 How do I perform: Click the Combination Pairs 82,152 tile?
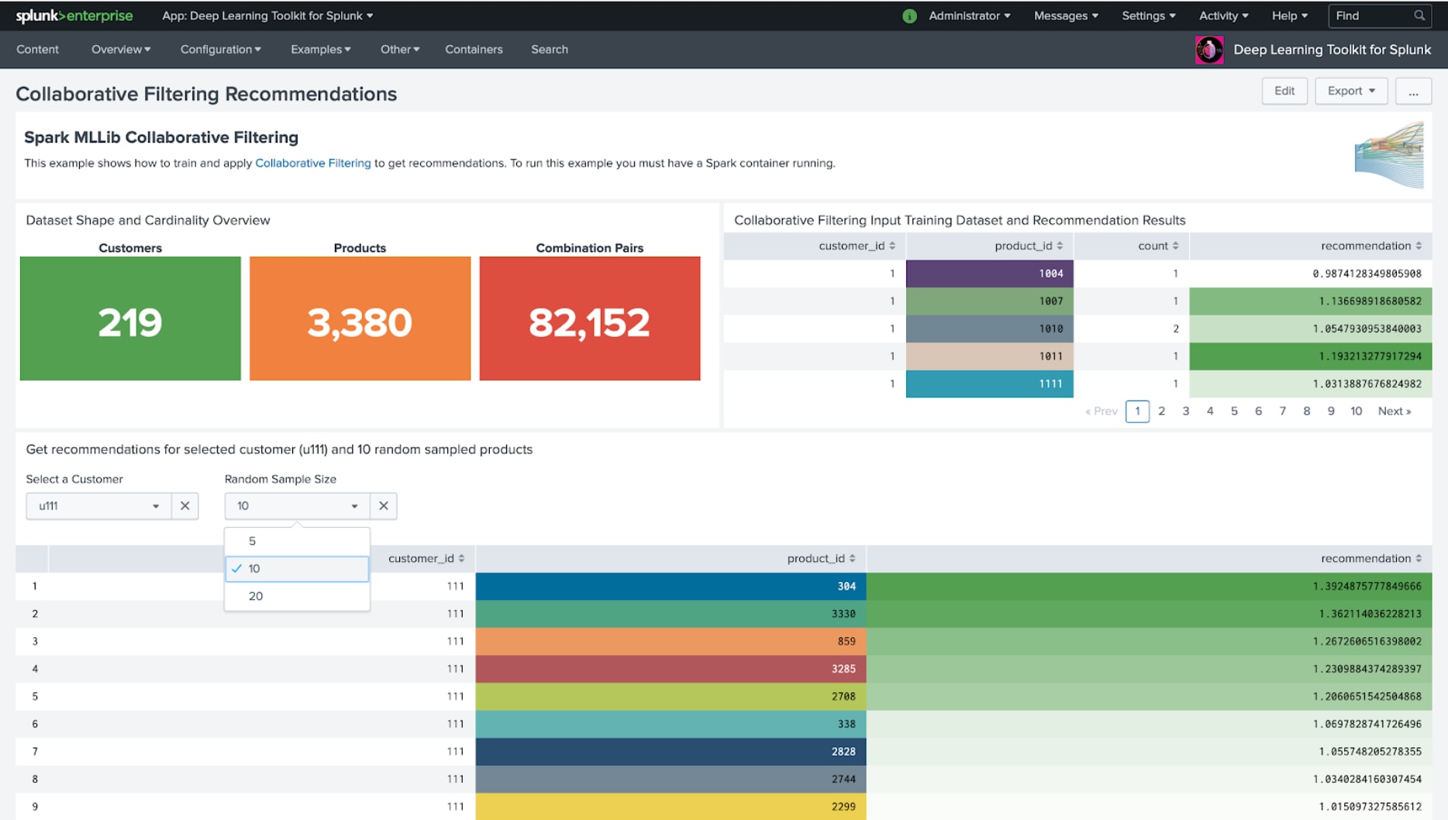pos(590,319)
